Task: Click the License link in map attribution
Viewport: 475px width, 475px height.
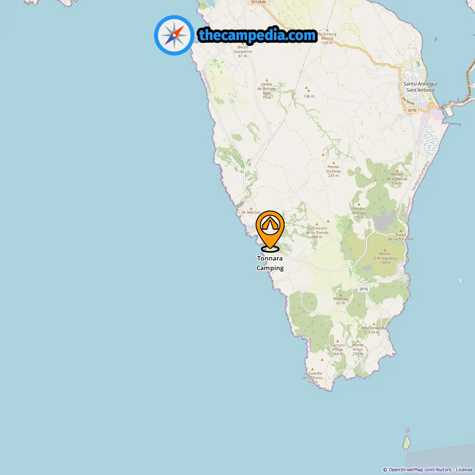Action: 464,470
